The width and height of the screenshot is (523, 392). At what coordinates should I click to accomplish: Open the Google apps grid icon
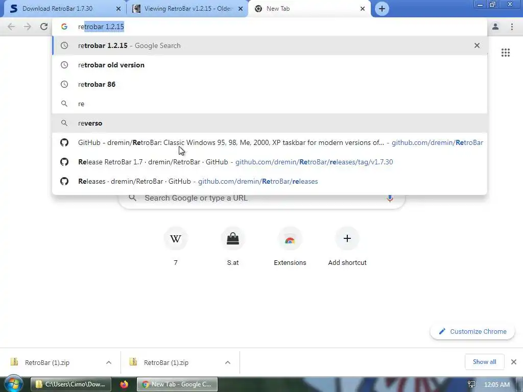(x=505, y=53)
